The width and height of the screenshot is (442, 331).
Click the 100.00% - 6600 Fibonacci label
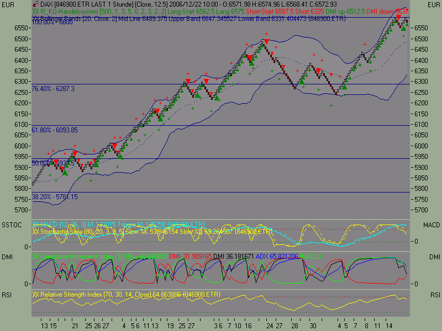52,22
